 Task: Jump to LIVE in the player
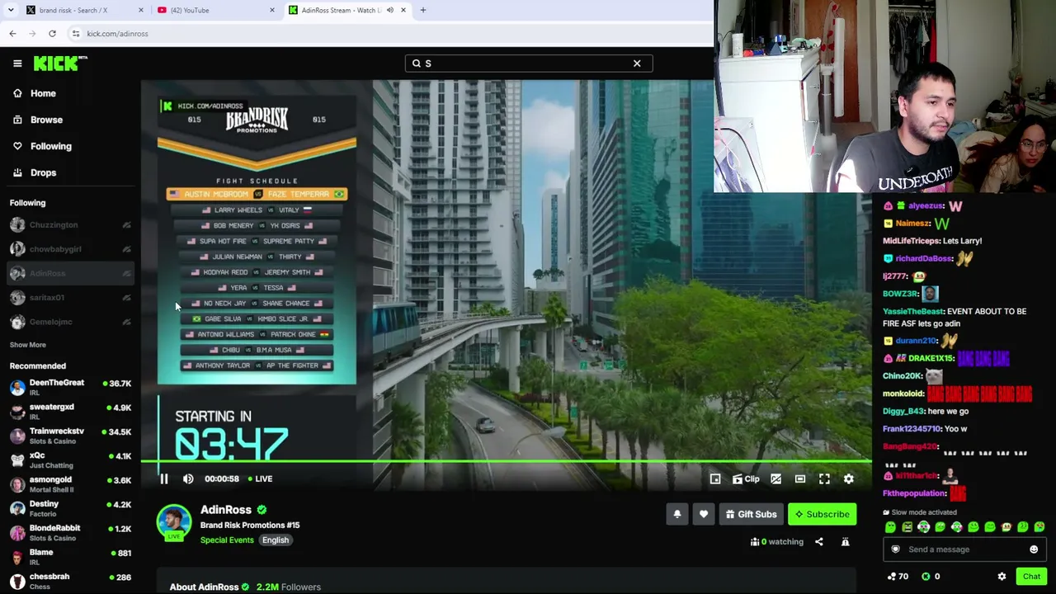tap(260, 478)
